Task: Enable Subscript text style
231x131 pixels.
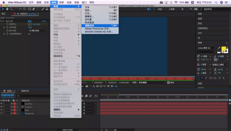Action: (224, 78)
